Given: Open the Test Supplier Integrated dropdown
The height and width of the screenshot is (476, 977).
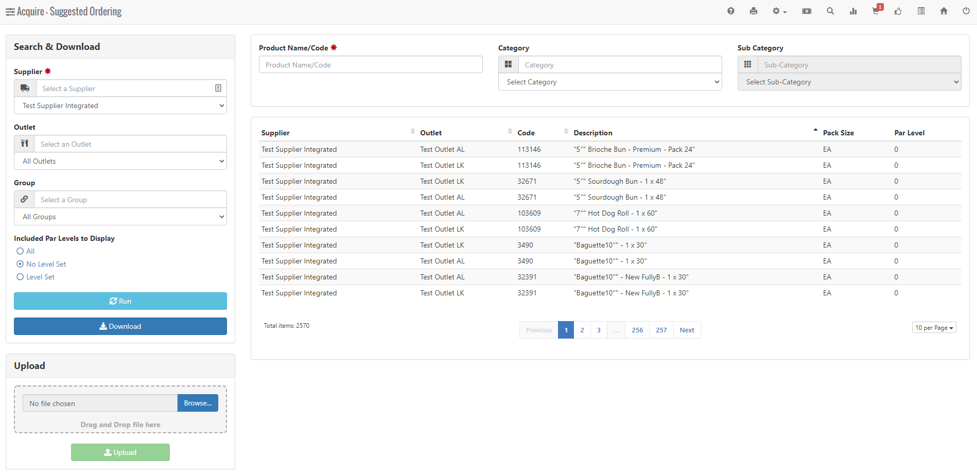Looking at the screenshot, I should pyautogui.click(x=120, y=105).
